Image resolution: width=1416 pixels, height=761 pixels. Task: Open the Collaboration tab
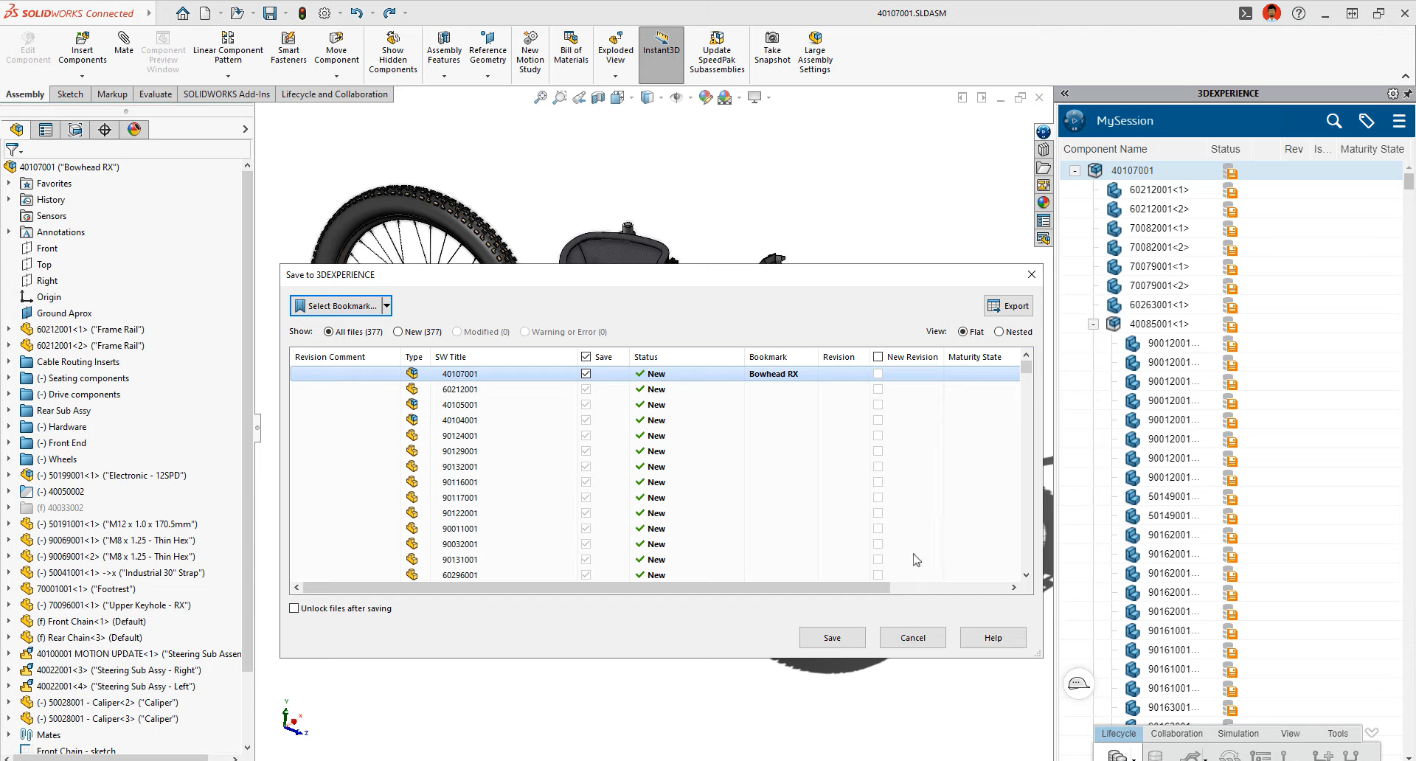click(1176, 734)
